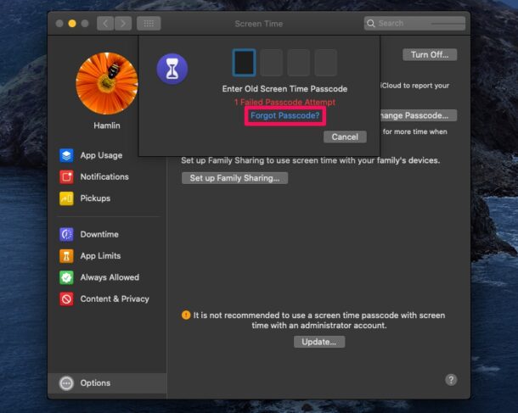Viewport: 518px width, 413px height.
Task: Click the Update... button
Action: (319, 342)
